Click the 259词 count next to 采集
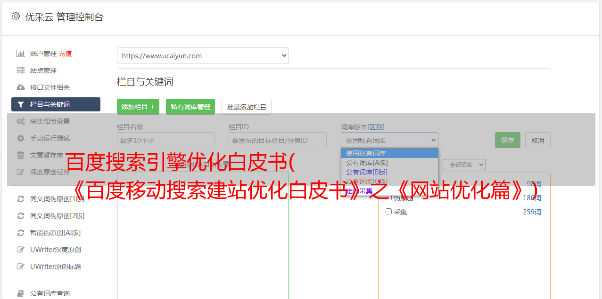The image size is (602, 299). [x=532, y=212]
